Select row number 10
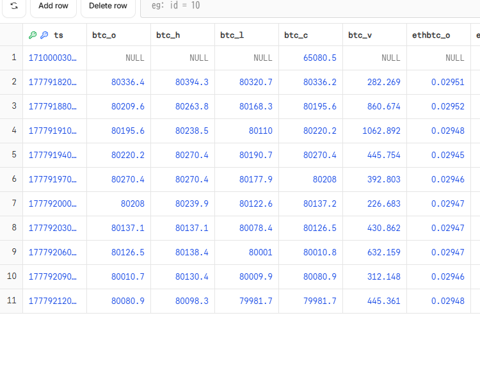Viewport: 480px width, 375px height. pos(12,276)
